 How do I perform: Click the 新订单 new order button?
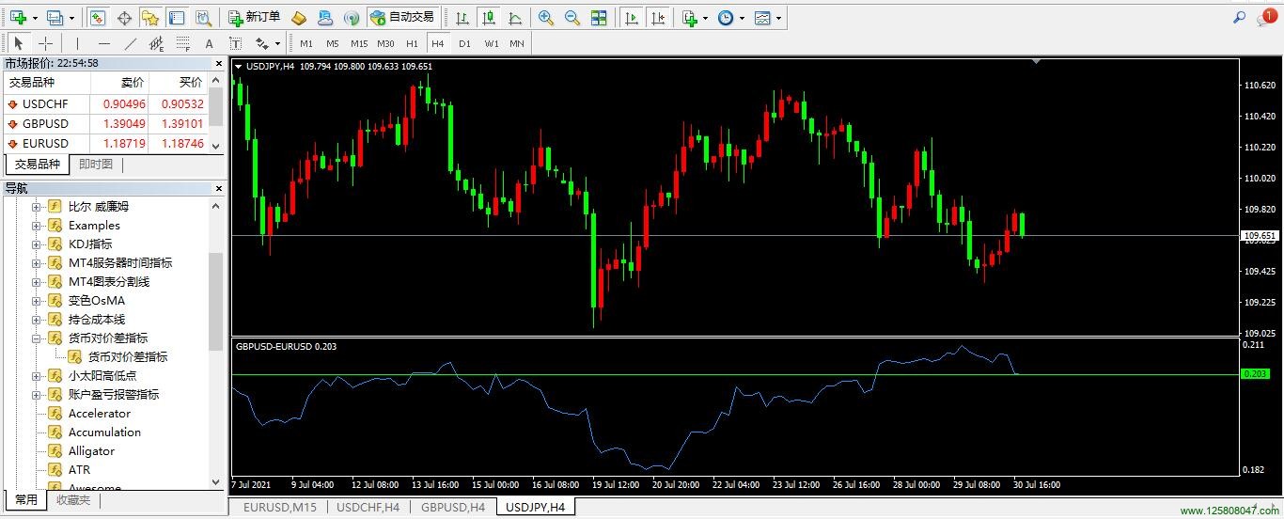point(255,17)
